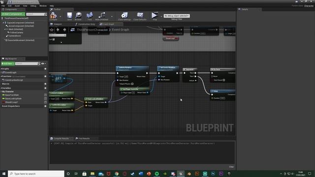This screenshot has width=315, height=177.
Task: Toggle the My Blueprint view options eye icon
Action: [43, 63]
